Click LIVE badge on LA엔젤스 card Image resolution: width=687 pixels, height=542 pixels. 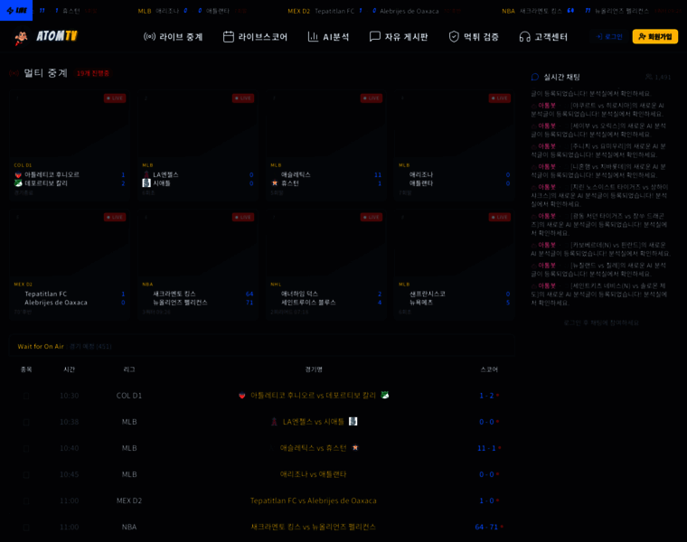click(x=243, y=98)
